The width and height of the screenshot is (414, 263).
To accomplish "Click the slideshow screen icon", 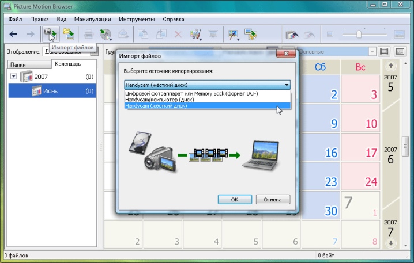I will (213, 35).
